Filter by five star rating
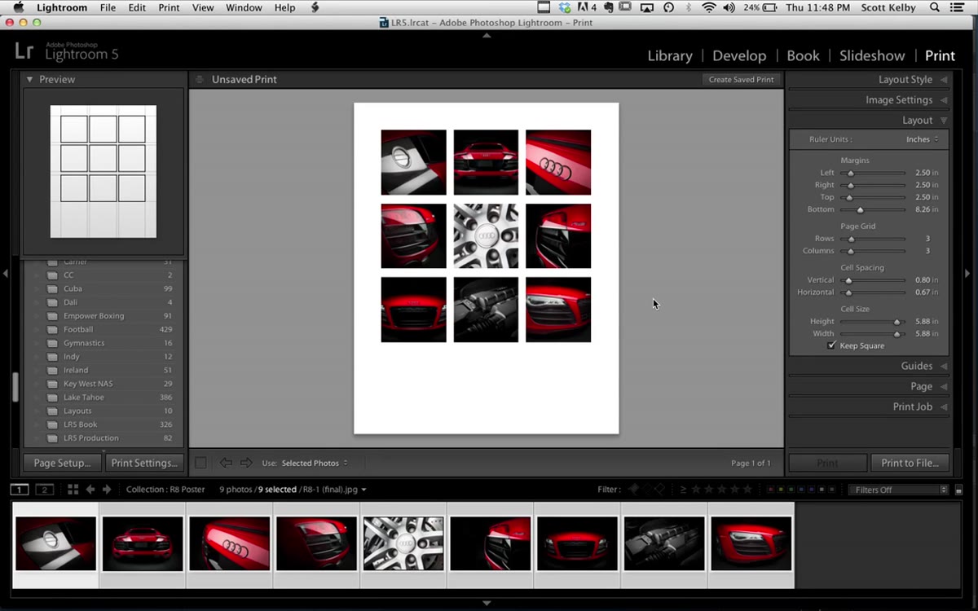This screenshot has height=611, width=978. [747, 490]
